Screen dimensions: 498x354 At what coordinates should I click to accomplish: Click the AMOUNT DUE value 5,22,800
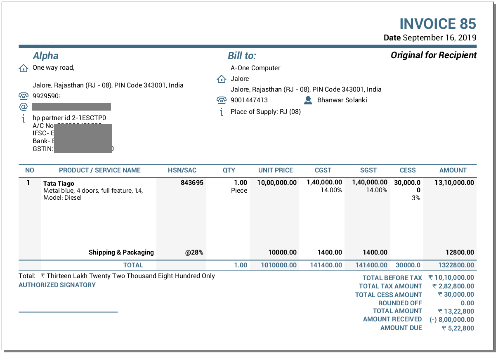coord(458,328)
